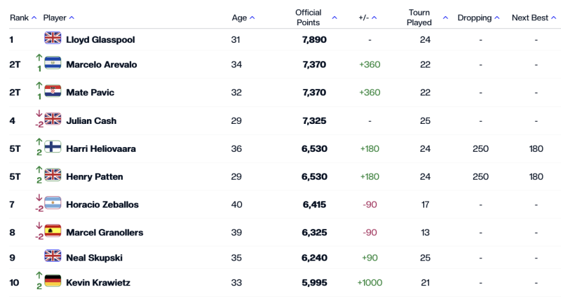Click the Germany flag beside Kevin Krawietz

point(53,282)
